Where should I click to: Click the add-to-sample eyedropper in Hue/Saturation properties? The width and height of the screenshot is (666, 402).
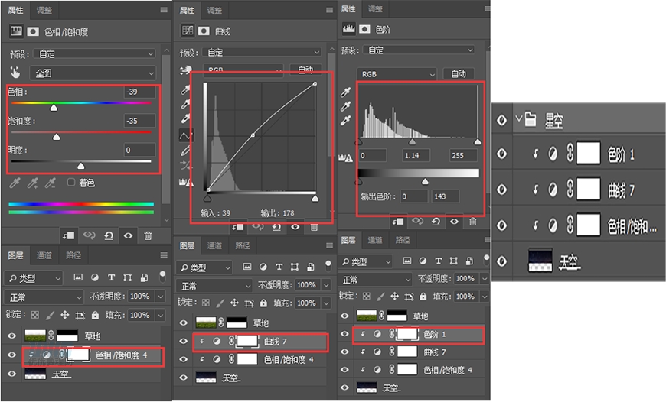click(33, 183)
